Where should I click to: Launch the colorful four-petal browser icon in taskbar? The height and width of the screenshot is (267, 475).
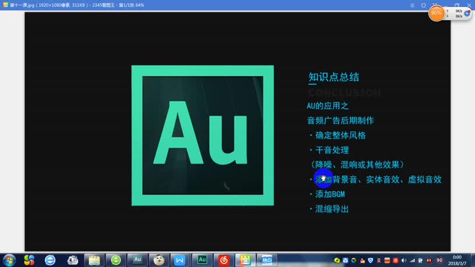tap(29, 260)
